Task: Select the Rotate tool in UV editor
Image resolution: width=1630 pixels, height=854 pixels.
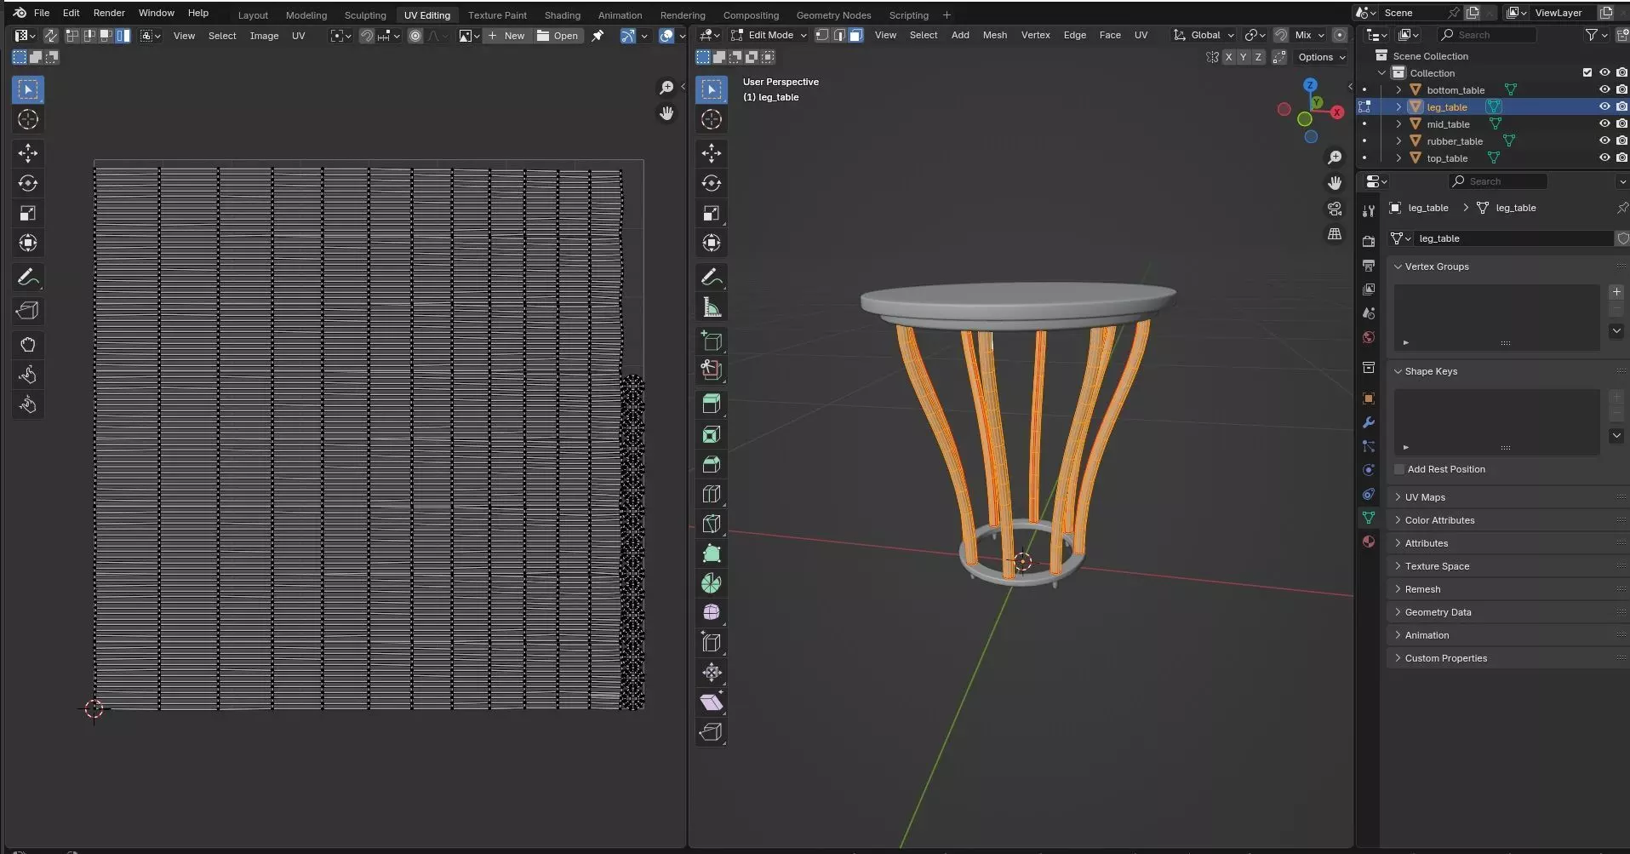Action: (28, 183)
